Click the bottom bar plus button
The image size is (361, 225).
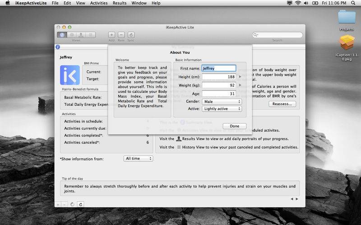click(x=58, y=204)
